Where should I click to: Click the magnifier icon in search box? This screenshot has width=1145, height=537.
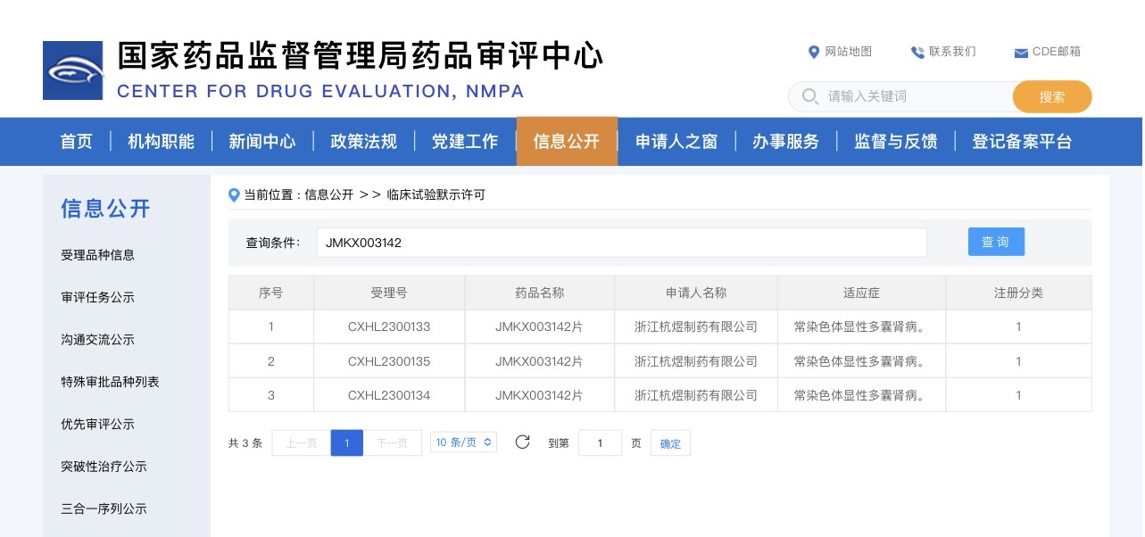(x=810, y=96)
